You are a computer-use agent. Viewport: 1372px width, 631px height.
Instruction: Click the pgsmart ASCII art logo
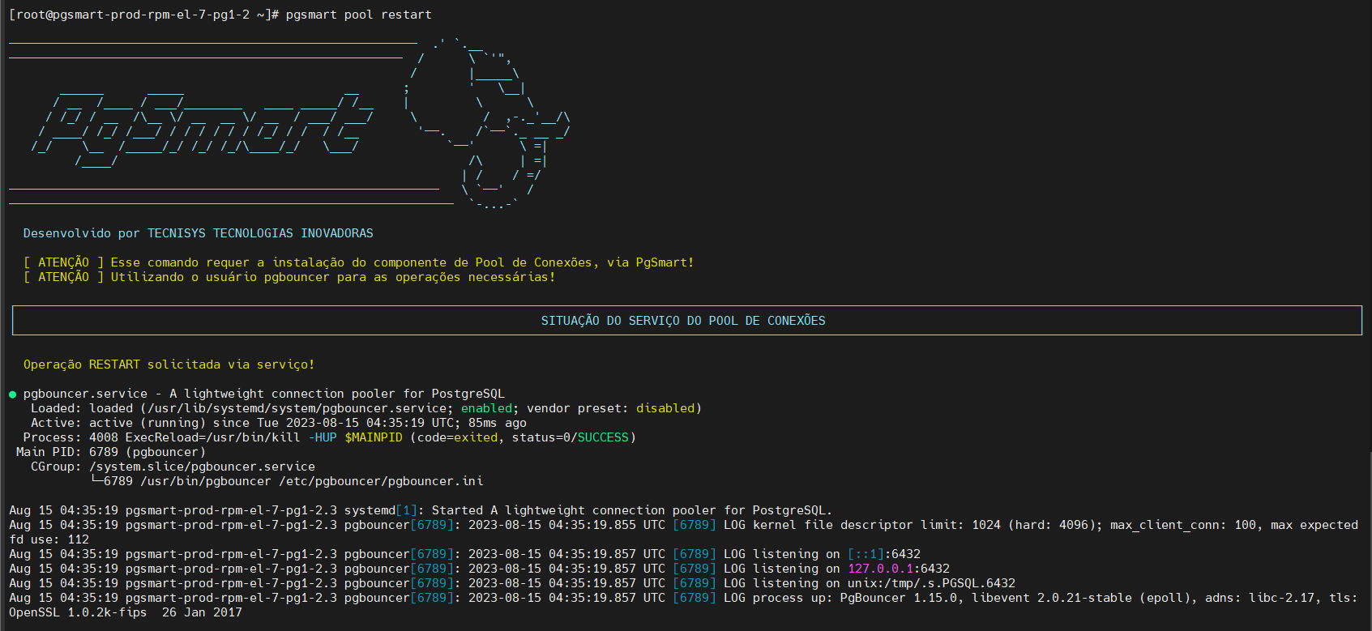click(203, 127)
